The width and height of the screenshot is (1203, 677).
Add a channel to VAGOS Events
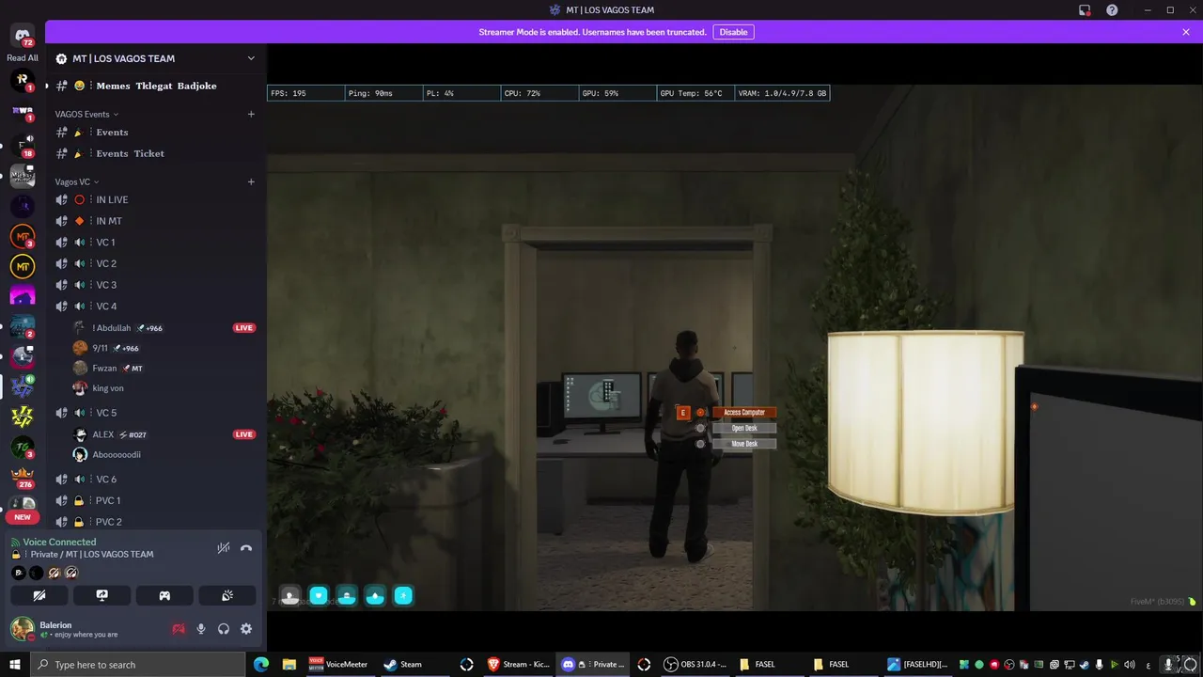[x=251, y=114]
